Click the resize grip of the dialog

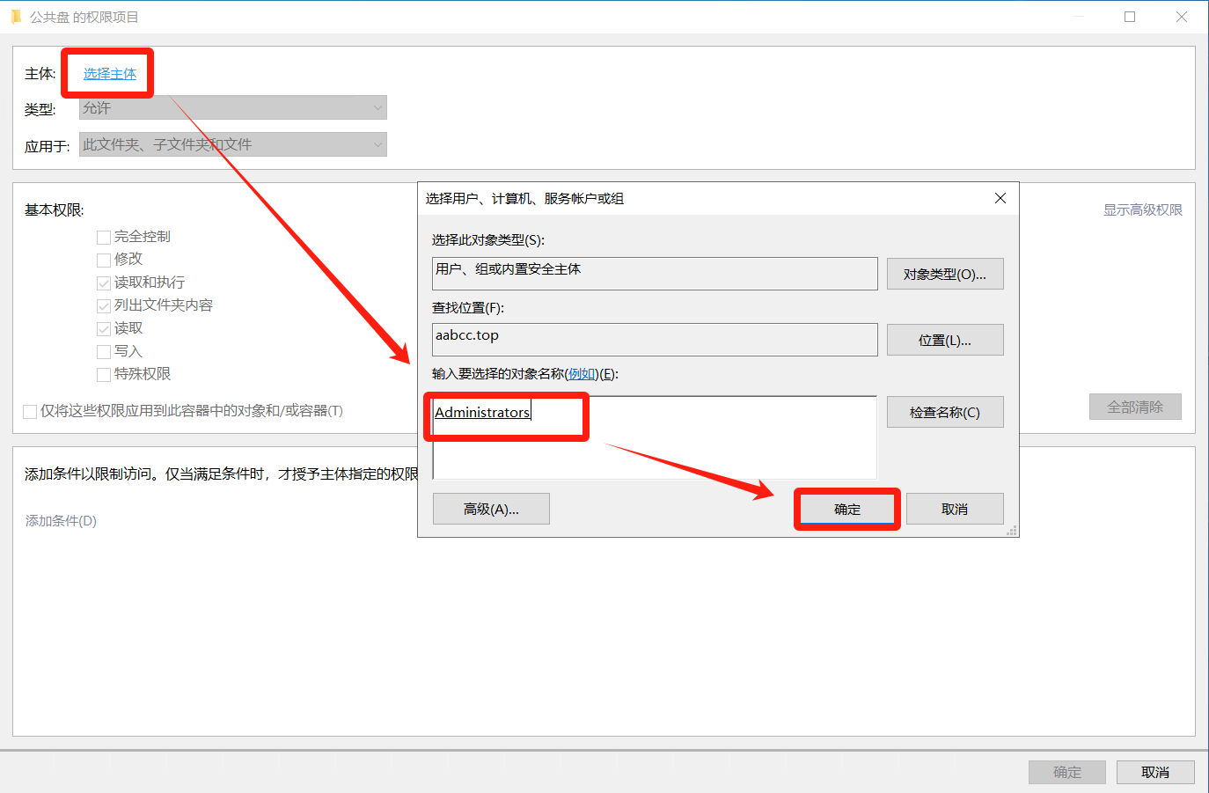pyautogui.click(x=1012, y=531)
